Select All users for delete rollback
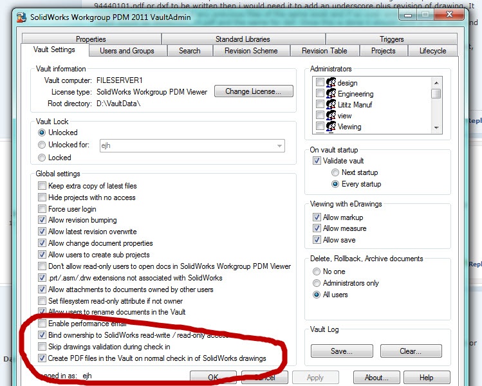 [x=317, y=295]
